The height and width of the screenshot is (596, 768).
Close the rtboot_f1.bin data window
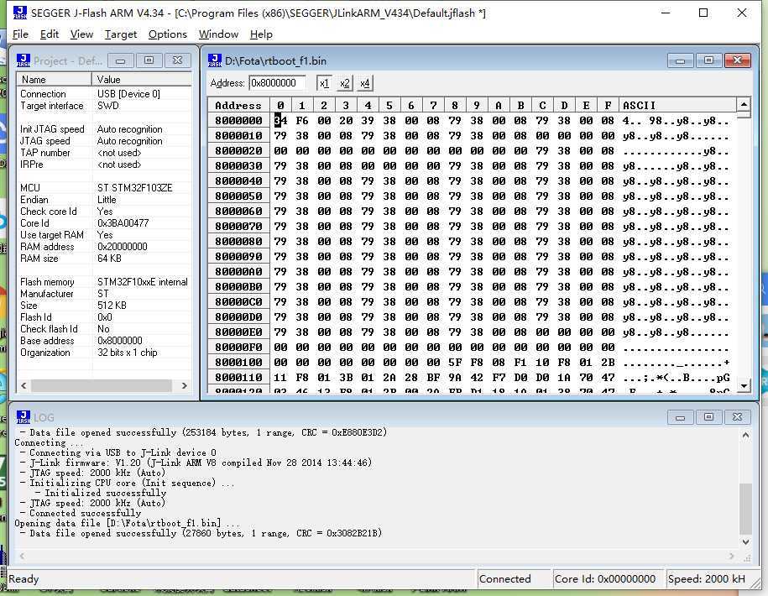[738, 60]
